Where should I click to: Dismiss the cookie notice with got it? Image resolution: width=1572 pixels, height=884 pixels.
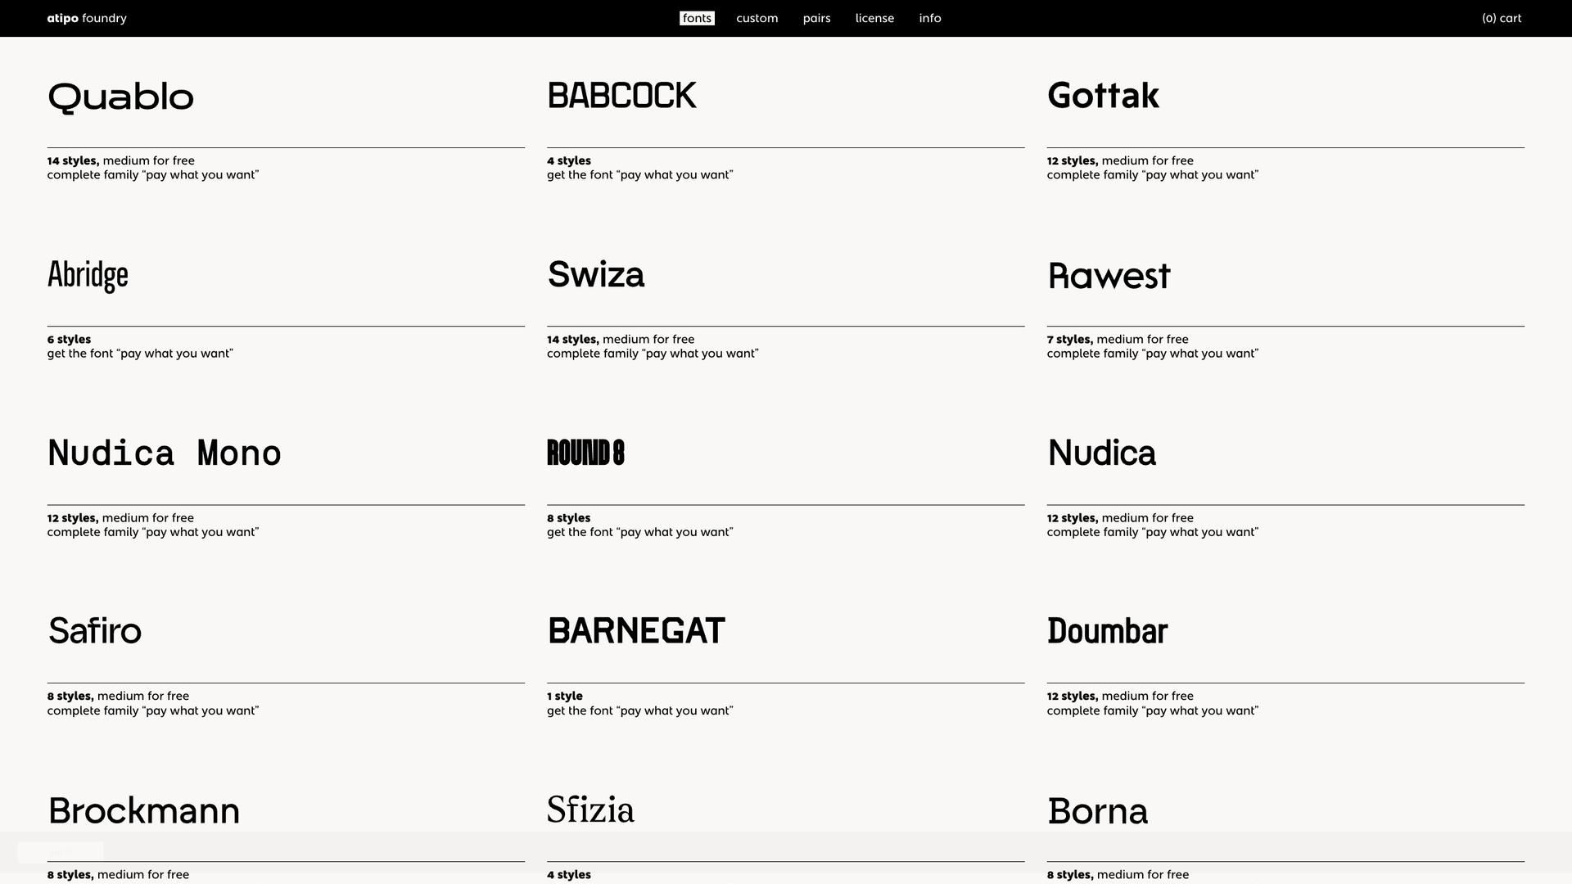61,852
